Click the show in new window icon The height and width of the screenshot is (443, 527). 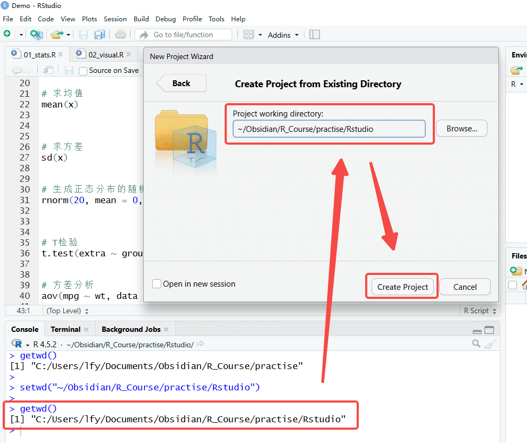click(48, 70)
